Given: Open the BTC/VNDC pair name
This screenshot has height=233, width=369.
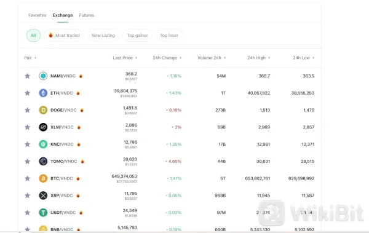Looking at the screenshot, I should pos(61,178).
